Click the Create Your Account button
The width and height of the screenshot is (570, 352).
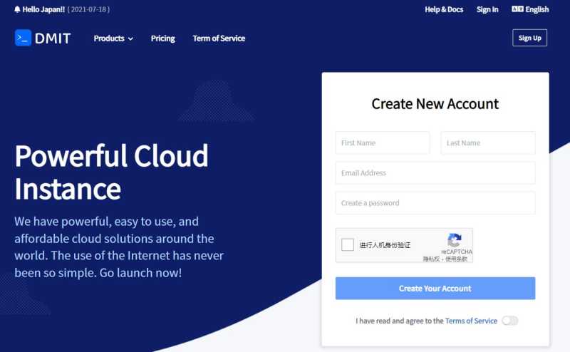pyautogui.click(x=435, y=289)
